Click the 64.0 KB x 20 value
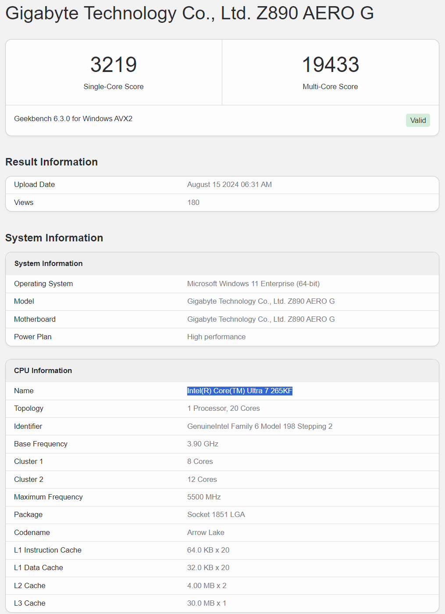 [x=208, y=550]
